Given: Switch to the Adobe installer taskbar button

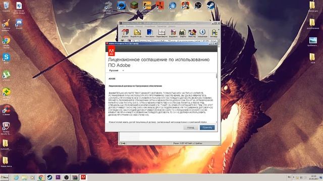Looking at the screenshot, I should (x=83, y=177).
